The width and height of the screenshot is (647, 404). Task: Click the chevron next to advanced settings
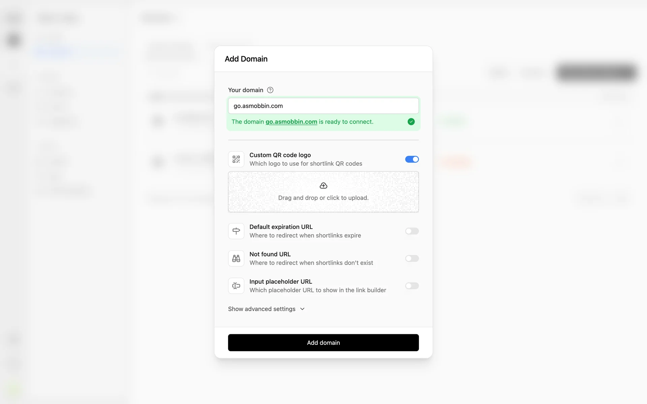[x=302, y=309]
